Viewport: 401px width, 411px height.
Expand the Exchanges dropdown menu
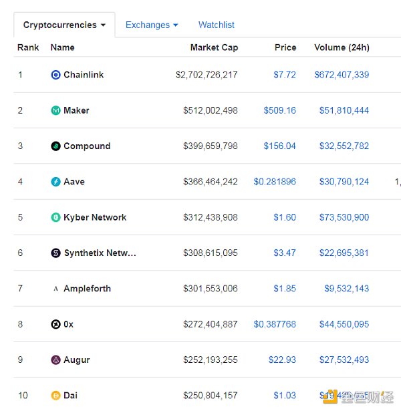152,25
